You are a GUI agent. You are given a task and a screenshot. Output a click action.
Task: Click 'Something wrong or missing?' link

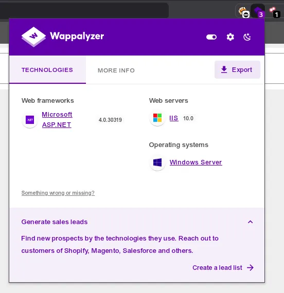tap(58, 193)
